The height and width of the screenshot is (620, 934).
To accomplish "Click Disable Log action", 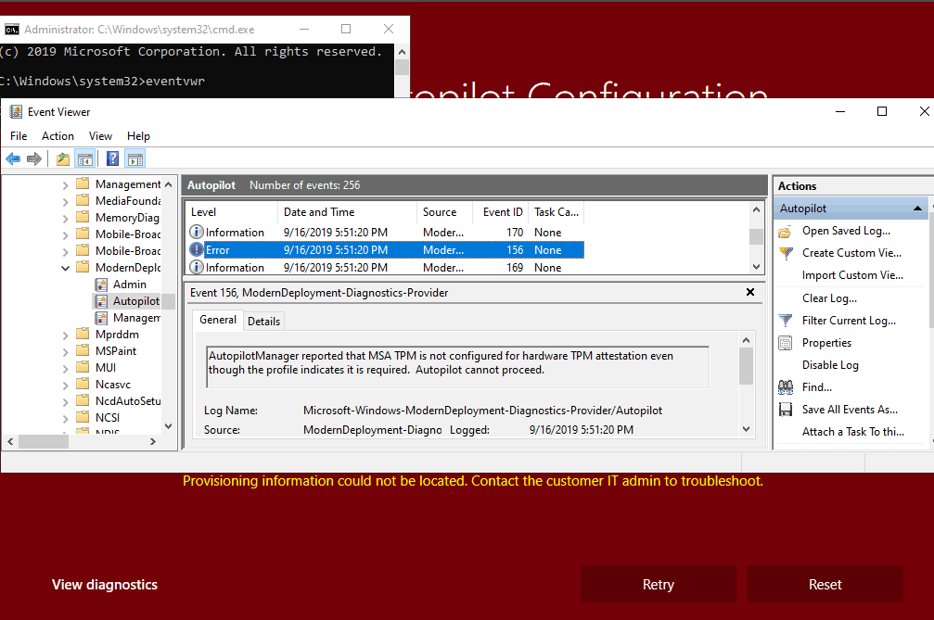I will 830,365.
